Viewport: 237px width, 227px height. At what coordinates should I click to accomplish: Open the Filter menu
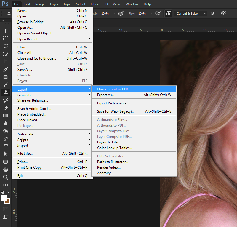[95, 4]
